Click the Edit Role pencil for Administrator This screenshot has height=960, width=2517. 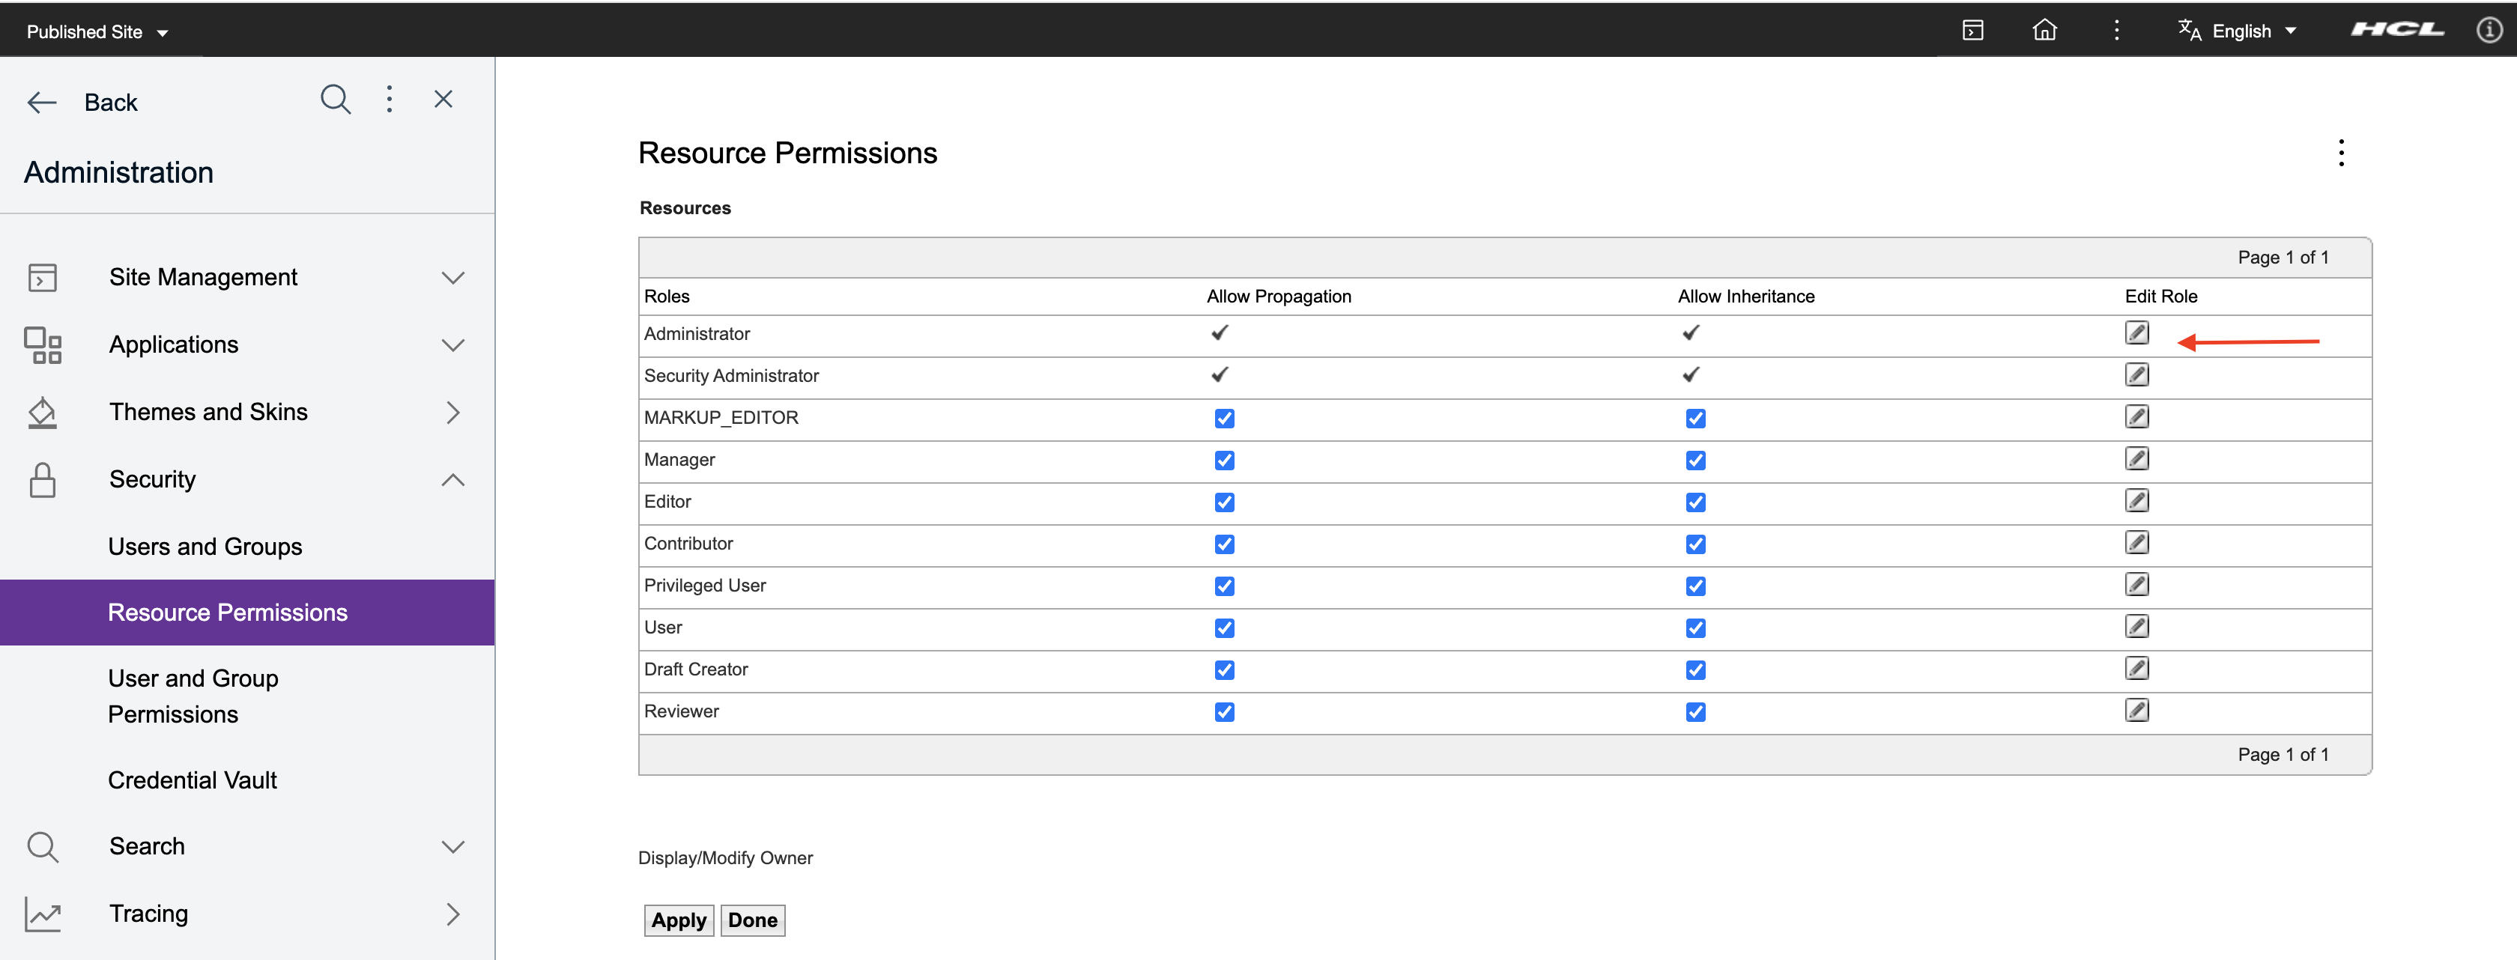[2136, 333]
